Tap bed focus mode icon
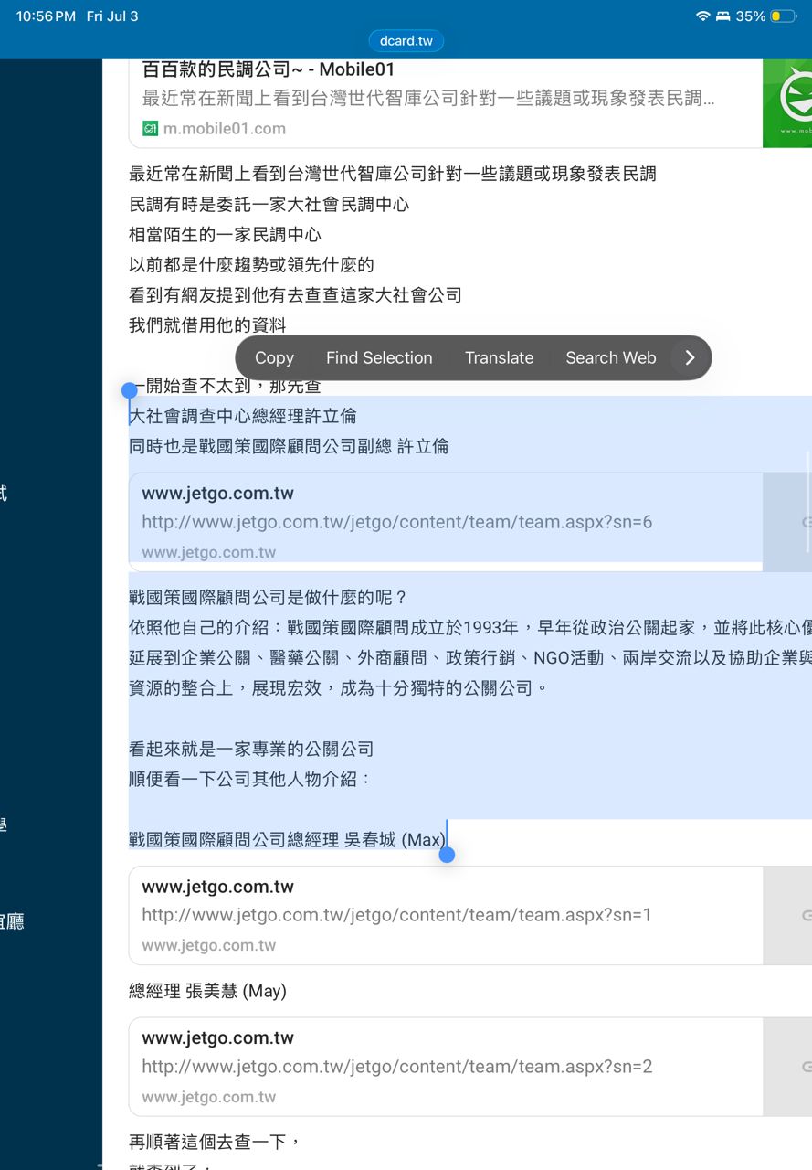This screenshot has height=1170, width=812. tap(722, 16)
